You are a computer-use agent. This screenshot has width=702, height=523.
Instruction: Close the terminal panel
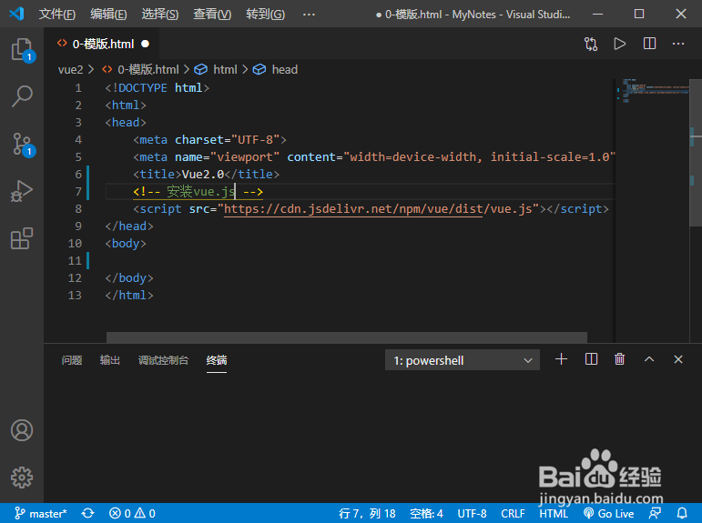click(678, 359)
